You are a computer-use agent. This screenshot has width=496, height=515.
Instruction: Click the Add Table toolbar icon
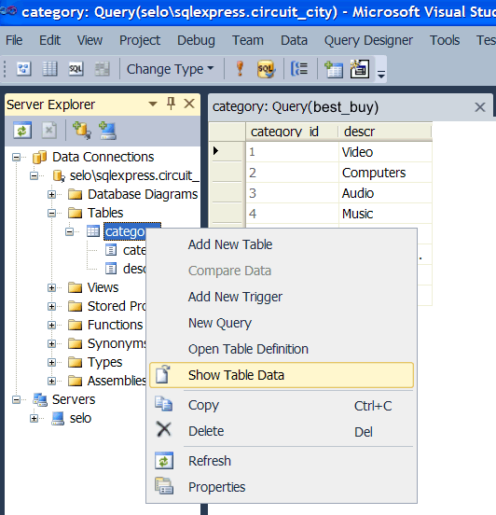coord(334,69)
